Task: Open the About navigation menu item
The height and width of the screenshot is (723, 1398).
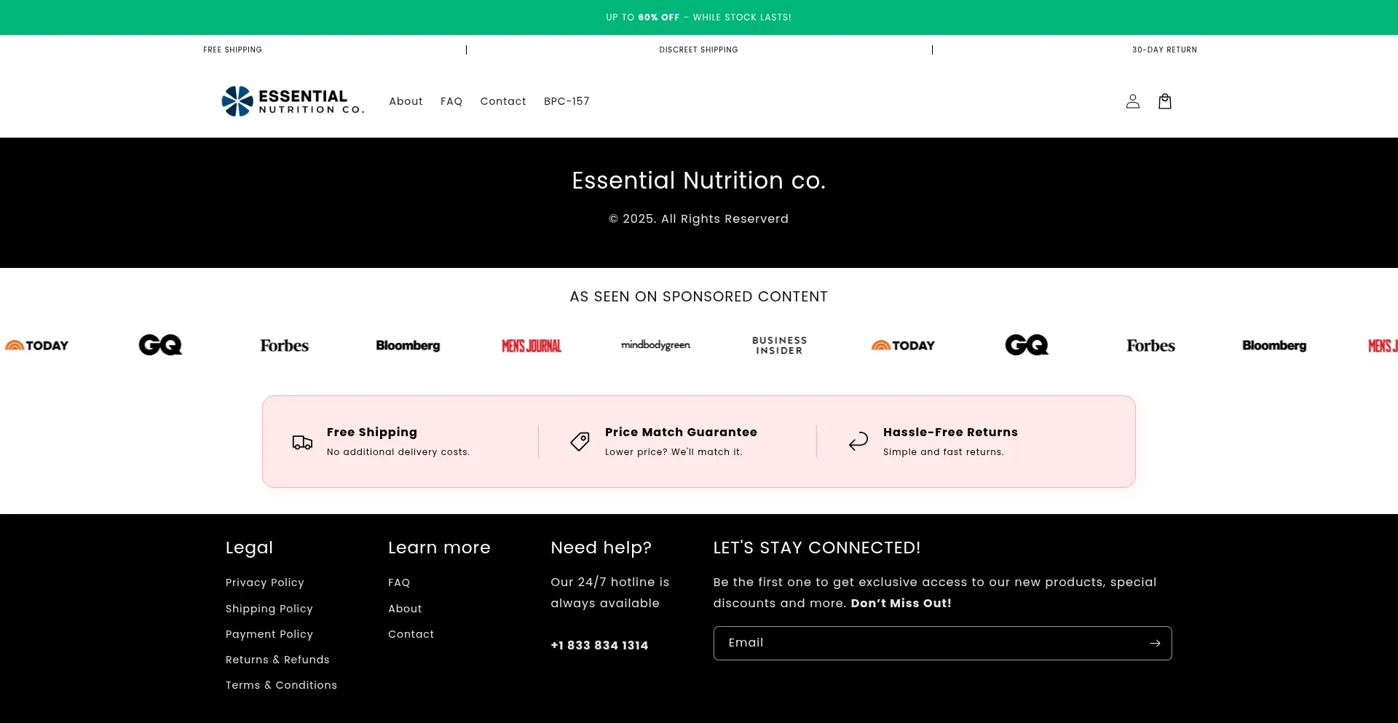Action: [406, 101]
